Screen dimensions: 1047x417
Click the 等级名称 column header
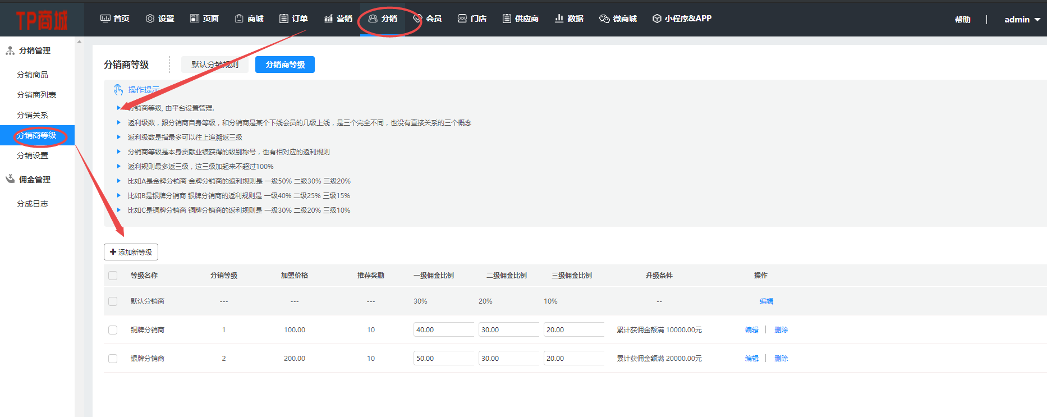click(144, 276)
